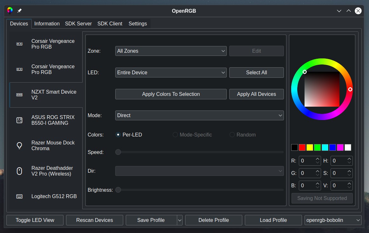Image resolution: width=369 pixels, height=233 pixels.
Task: Pick the blue color swatch
Action: [332, 147]
